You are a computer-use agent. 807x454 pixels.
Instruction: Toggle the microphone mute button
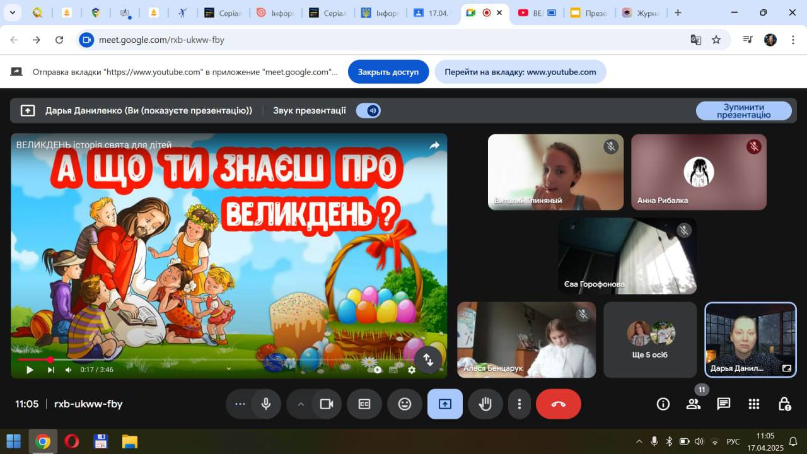coord(266,404)
